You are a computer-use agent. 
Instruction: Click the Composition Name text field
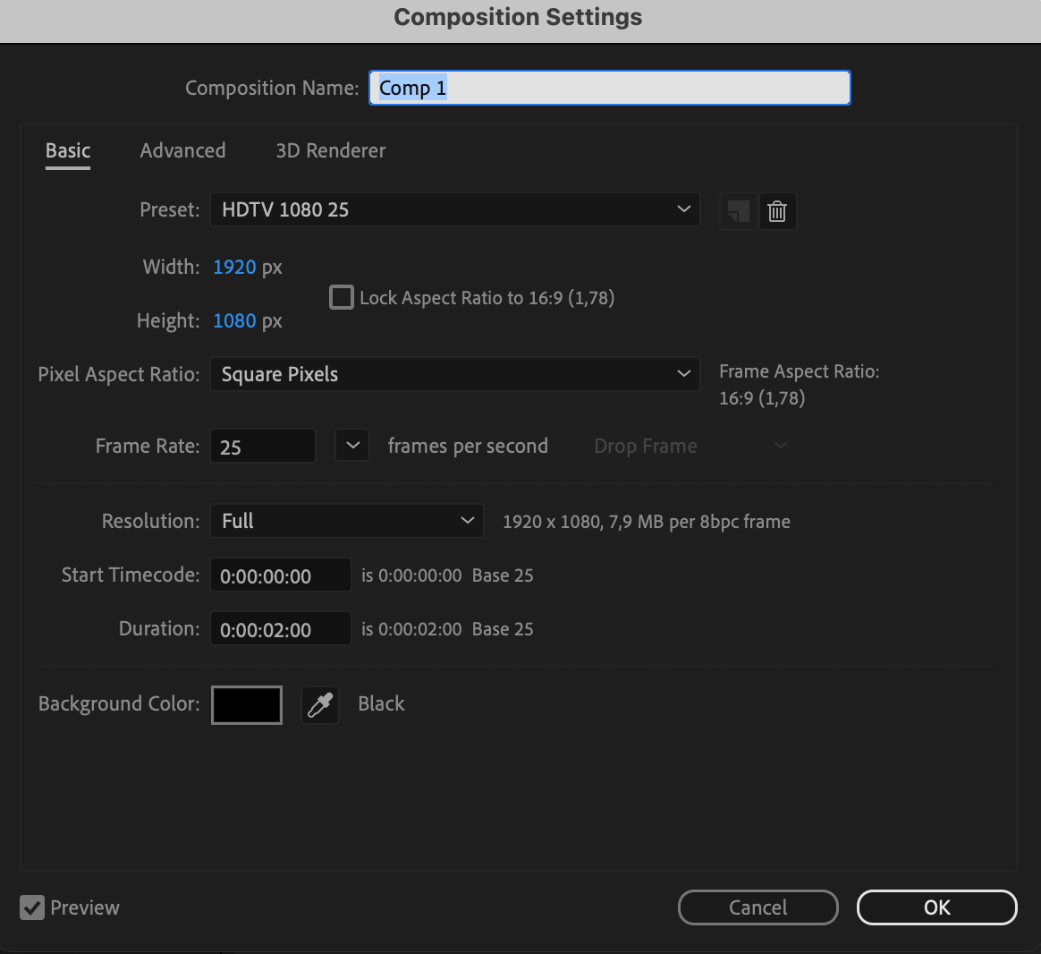pyautogui.click(x=609, y=88)
